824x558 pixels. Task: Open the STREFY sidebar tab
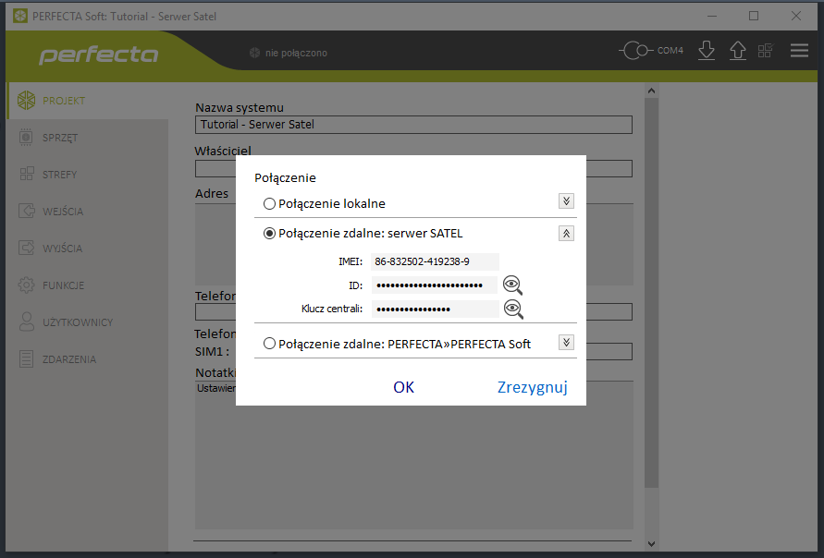[87, 175]
